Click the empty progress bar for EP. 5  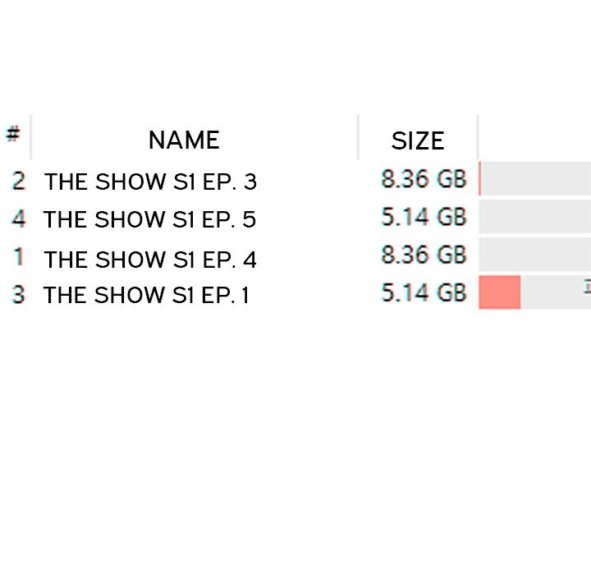point(535,217)
